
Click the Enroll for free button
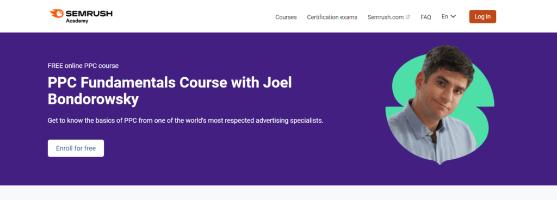pos(76,148)
